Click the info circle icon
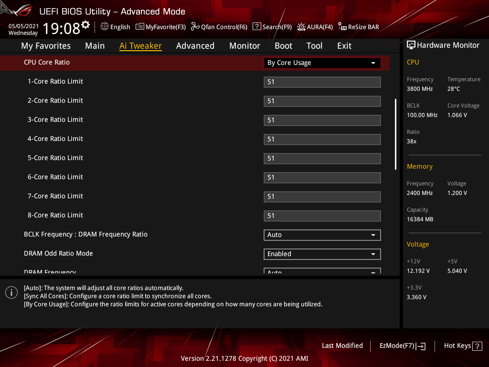Screen dimensions: 489x367 (x=11, y=292)
